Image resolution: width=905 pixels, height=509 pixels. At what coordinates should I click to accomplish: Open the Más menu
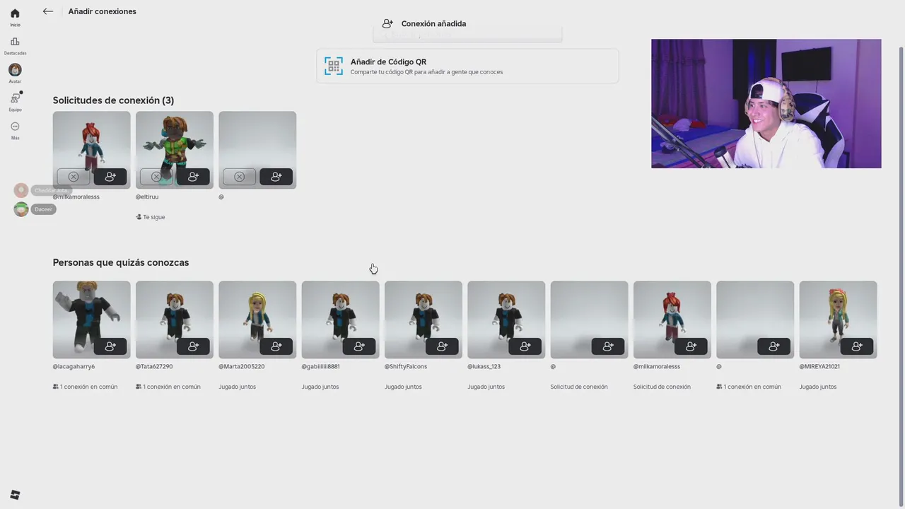click(x=15, y=130)
